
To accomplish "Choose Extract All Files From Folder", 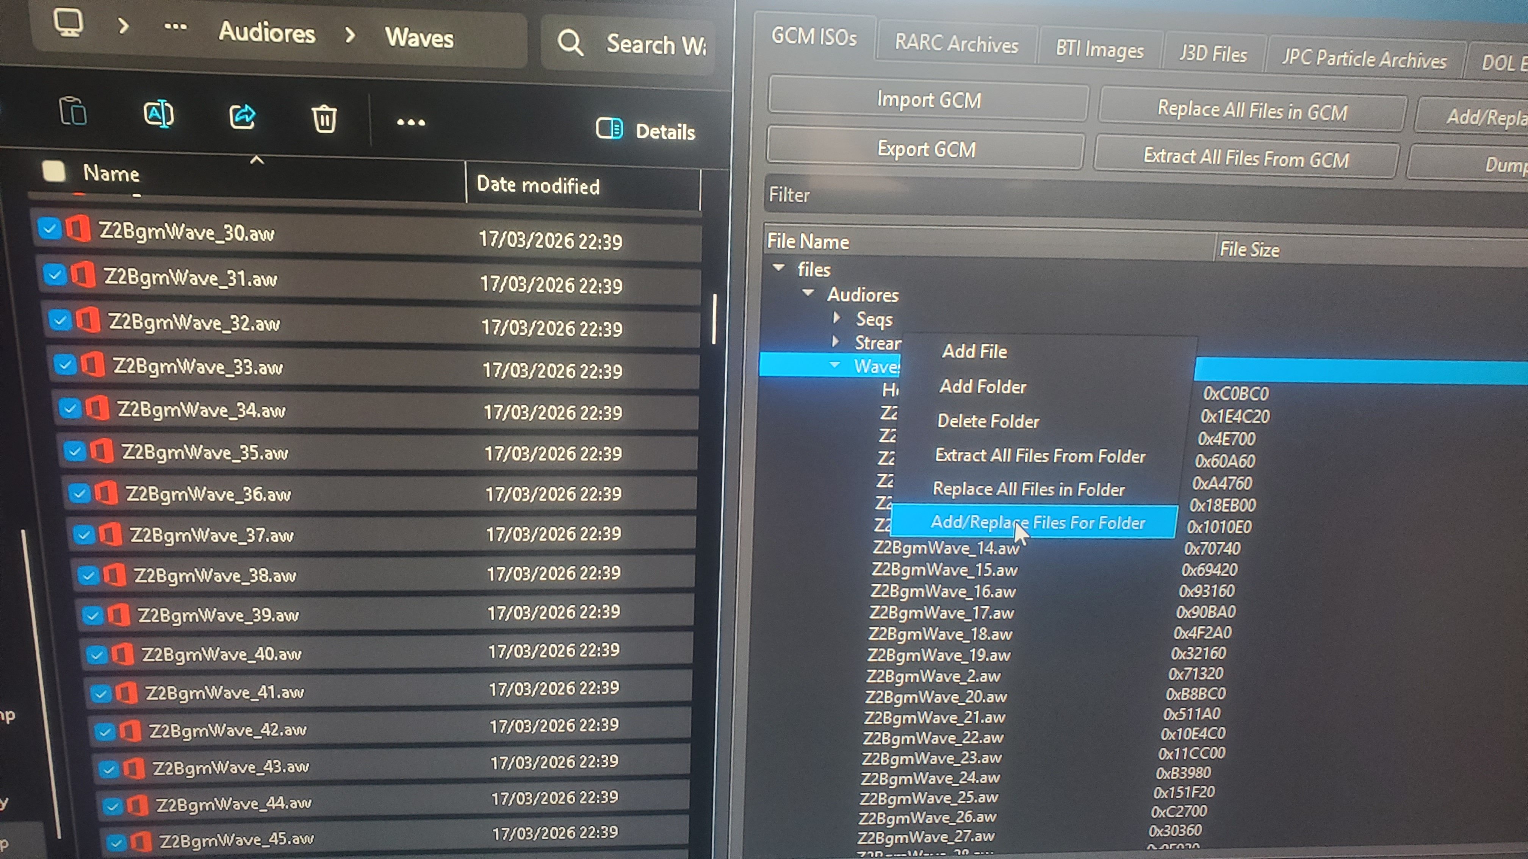I will 1040,455.
